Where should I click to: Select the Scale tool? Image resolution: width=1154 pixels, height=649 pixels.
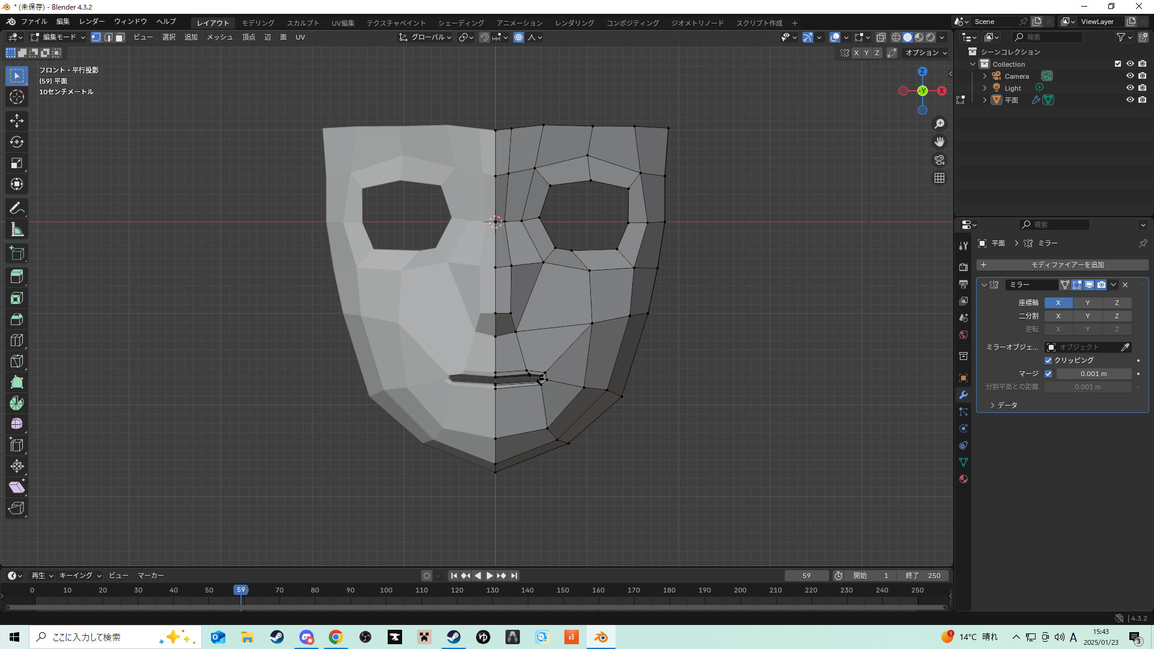point(17,163)
